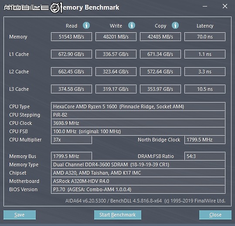Click the Motherboard label
Image resolution: width=235 pixels, height=226 pixels.
coord(24,181)
